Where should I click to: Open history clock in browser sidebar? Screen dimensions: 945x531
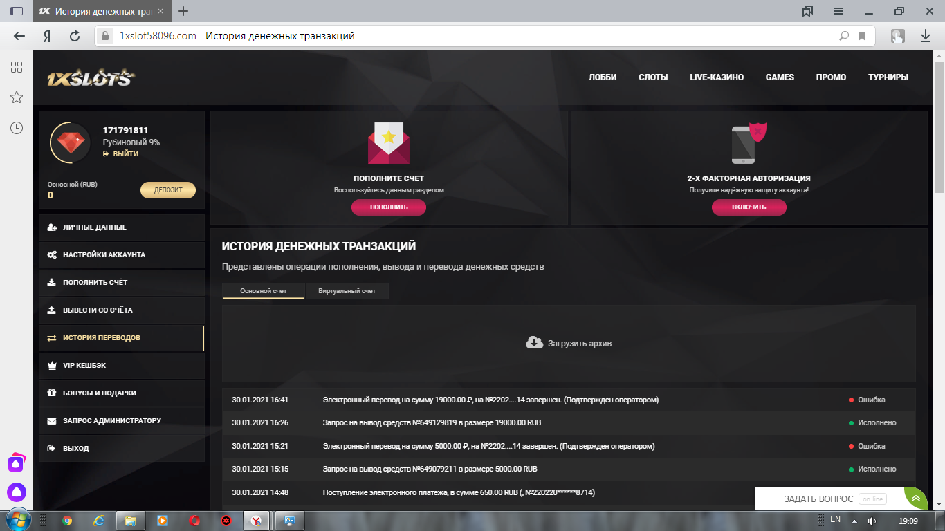pos(17,128)
